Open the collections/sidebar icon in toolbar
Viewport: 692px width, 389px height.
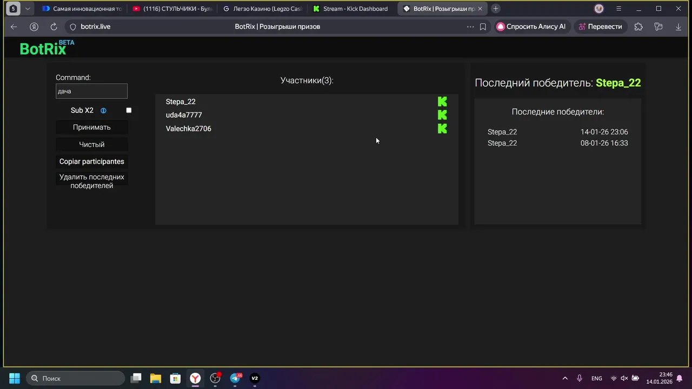point(658,26)
